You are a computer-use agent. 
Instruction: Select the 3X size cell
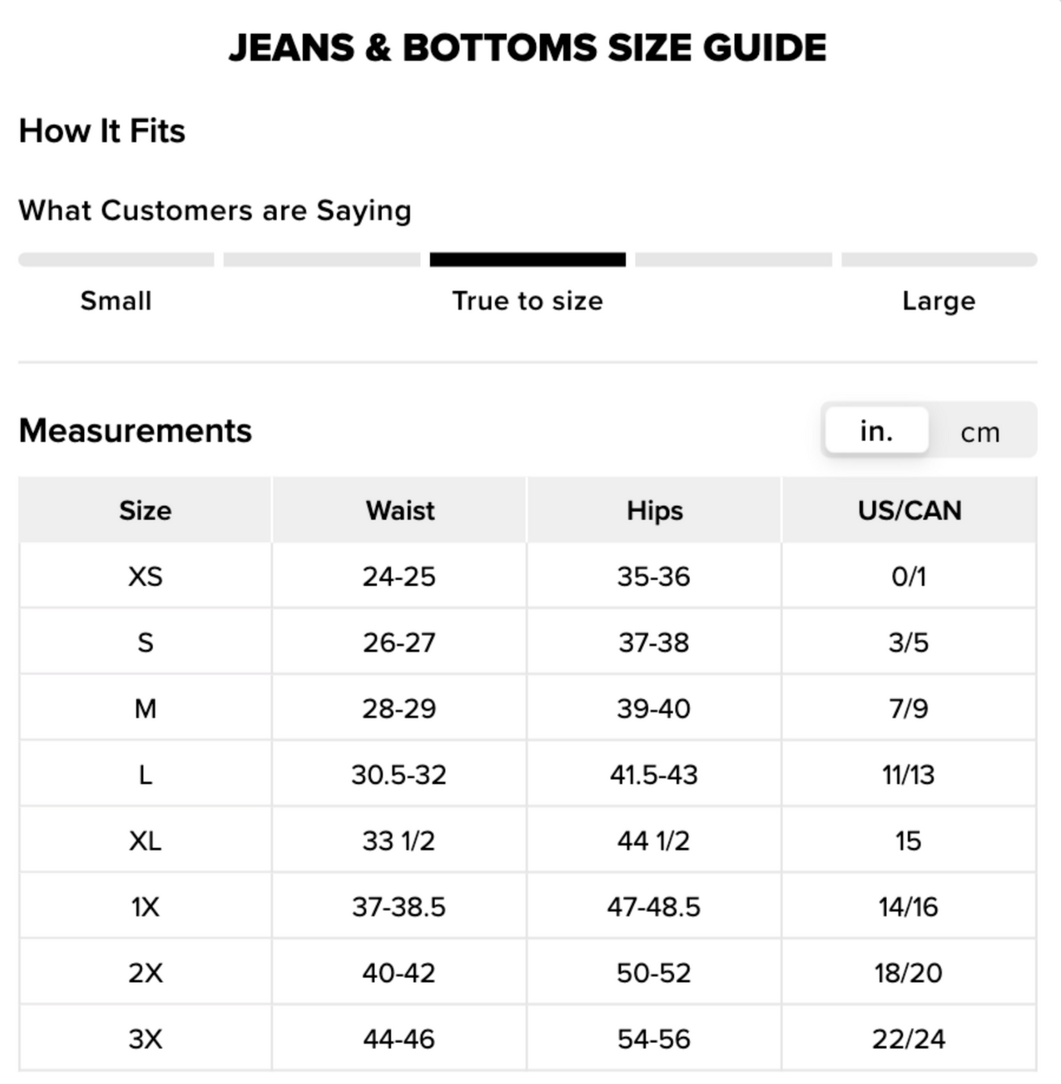145,1038
